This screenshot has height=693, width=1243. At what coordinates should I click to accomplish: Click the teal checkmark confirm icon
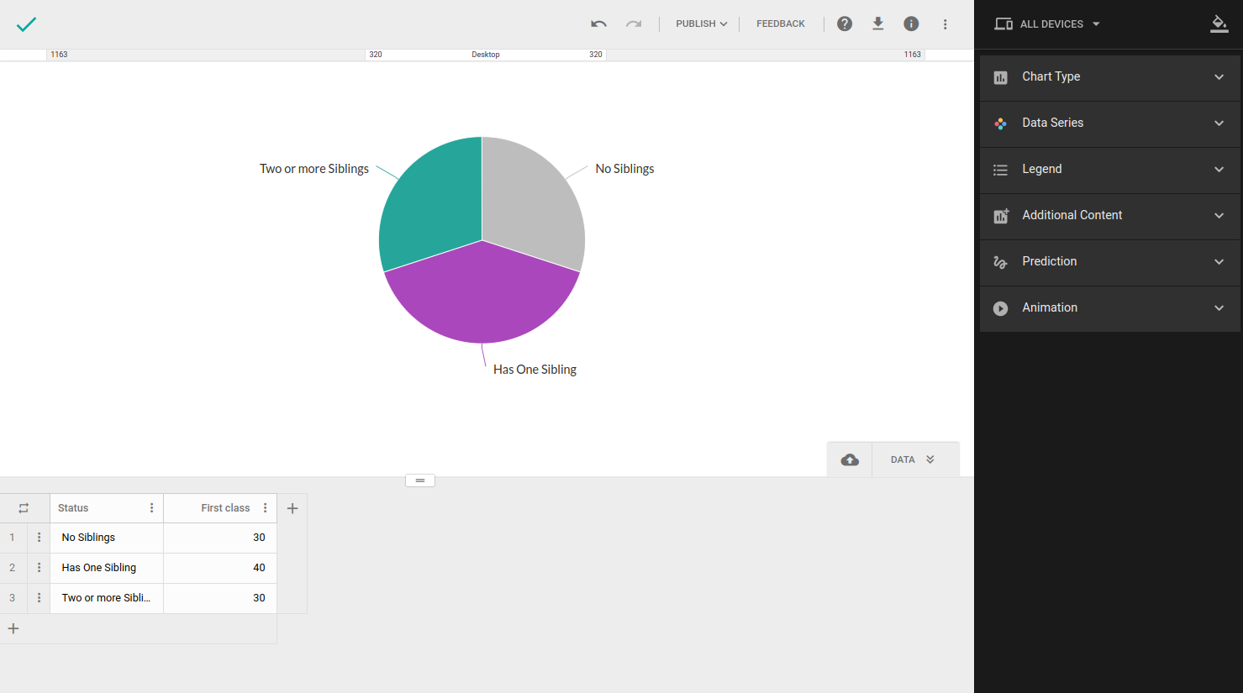click(x=26, y=24)
